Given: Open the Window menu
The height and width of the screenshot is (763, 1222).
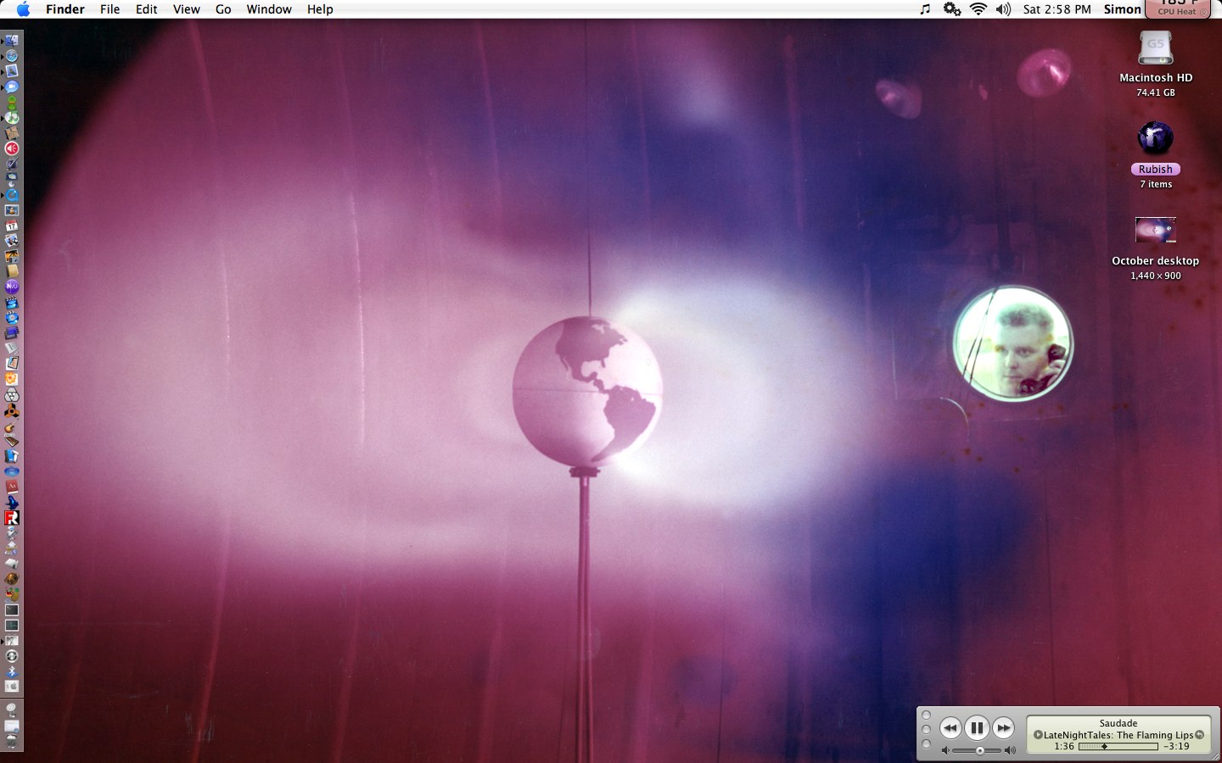Looking at the screenshot, I should pos(269,9).
